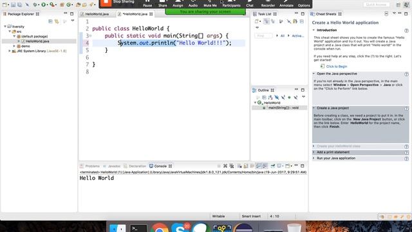Viewport: 412px width, 232px height.
Task: Expand the Add a print statement step
Action: pyautogui.click(x=314, y=152)
